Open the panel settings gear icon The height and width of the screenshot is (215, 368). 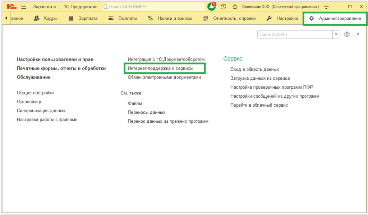347,34
